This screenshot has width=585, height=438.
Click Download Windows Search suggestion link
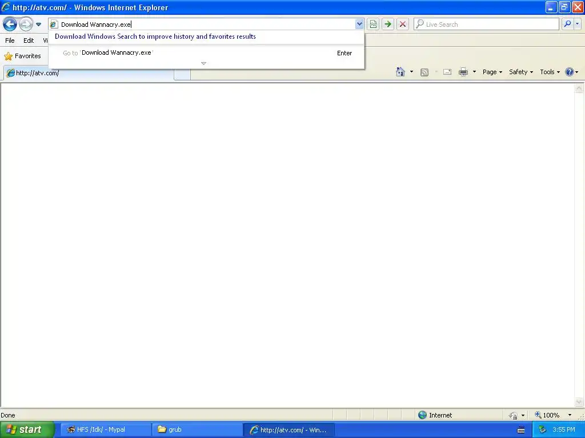click(x=155, y=36)
